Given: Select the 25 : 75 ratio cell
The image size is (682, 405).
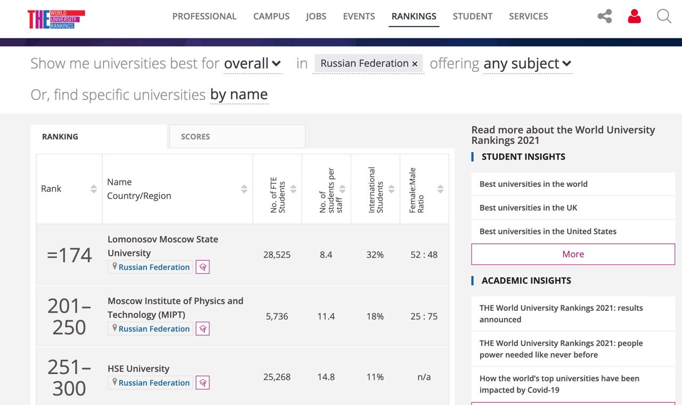Looking at the screenshot, I should pyautogui.click(x=424, y=317).
